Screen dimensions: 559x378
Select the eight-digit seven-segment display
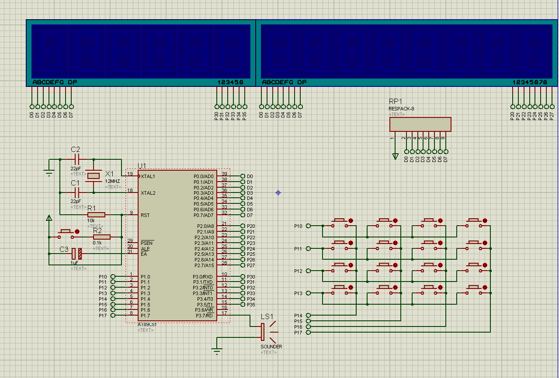click(407, 53)
